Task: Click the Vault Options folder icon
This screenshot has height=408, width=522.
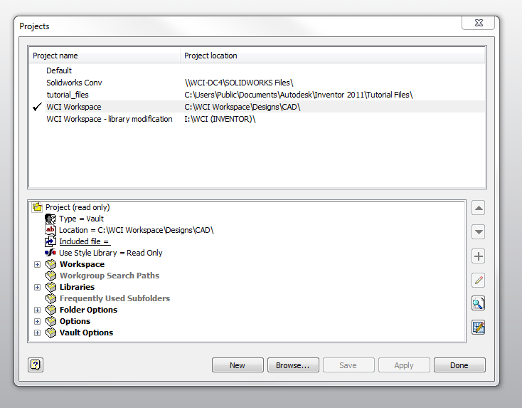Action: [51, 333]
